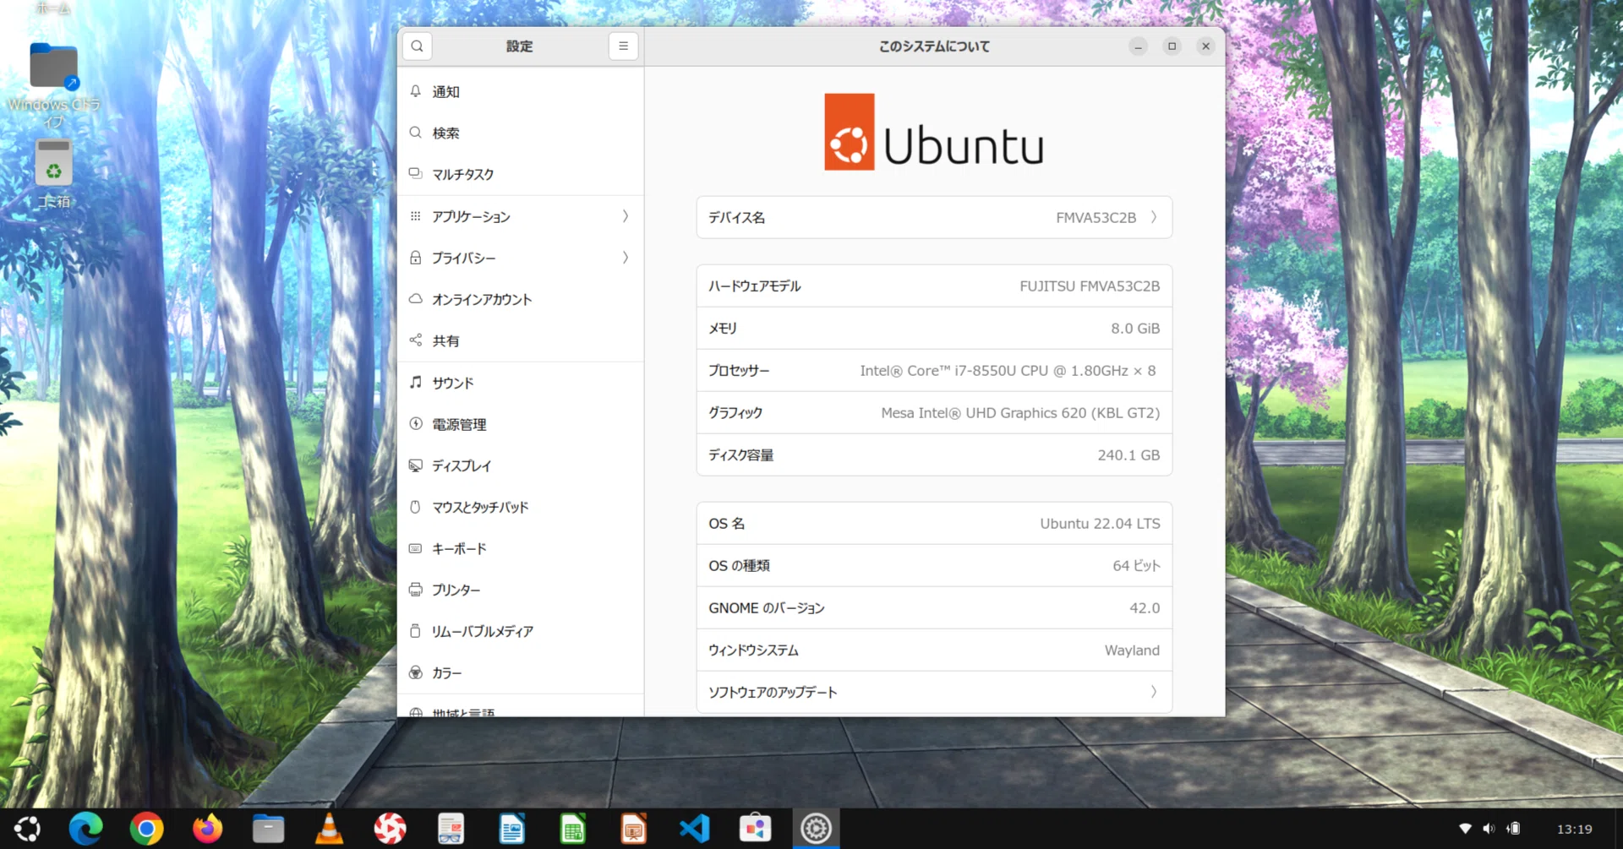Open LibreOffice Calc from the taskbar
Screen dimensions: 1623x849
pos(572,829)
